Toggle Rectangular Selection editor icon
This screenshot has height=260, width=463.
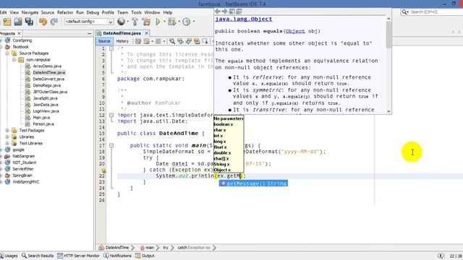[x=205, y=41]
